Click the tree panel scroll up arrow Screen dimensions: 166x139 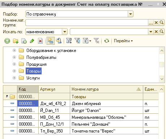click(x=162, y=51)
